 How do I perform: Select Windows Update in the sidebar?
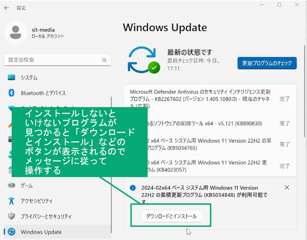point(58,232)
